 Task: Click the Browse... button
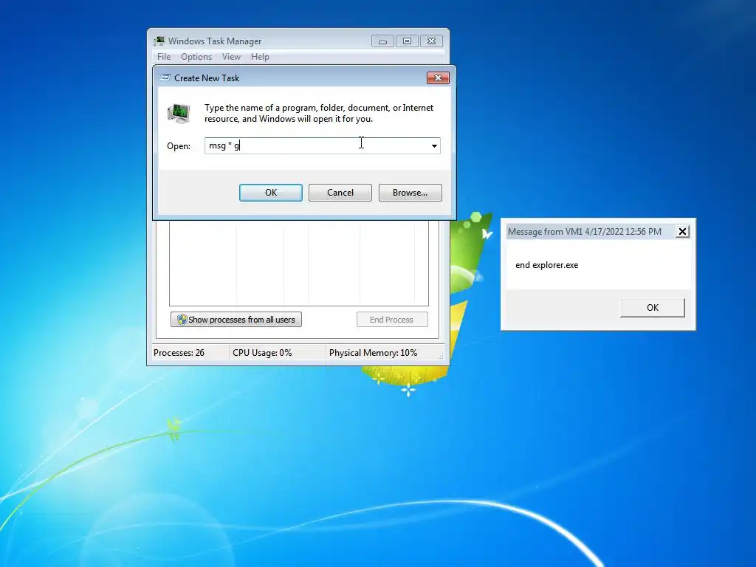tap(410, 193)
